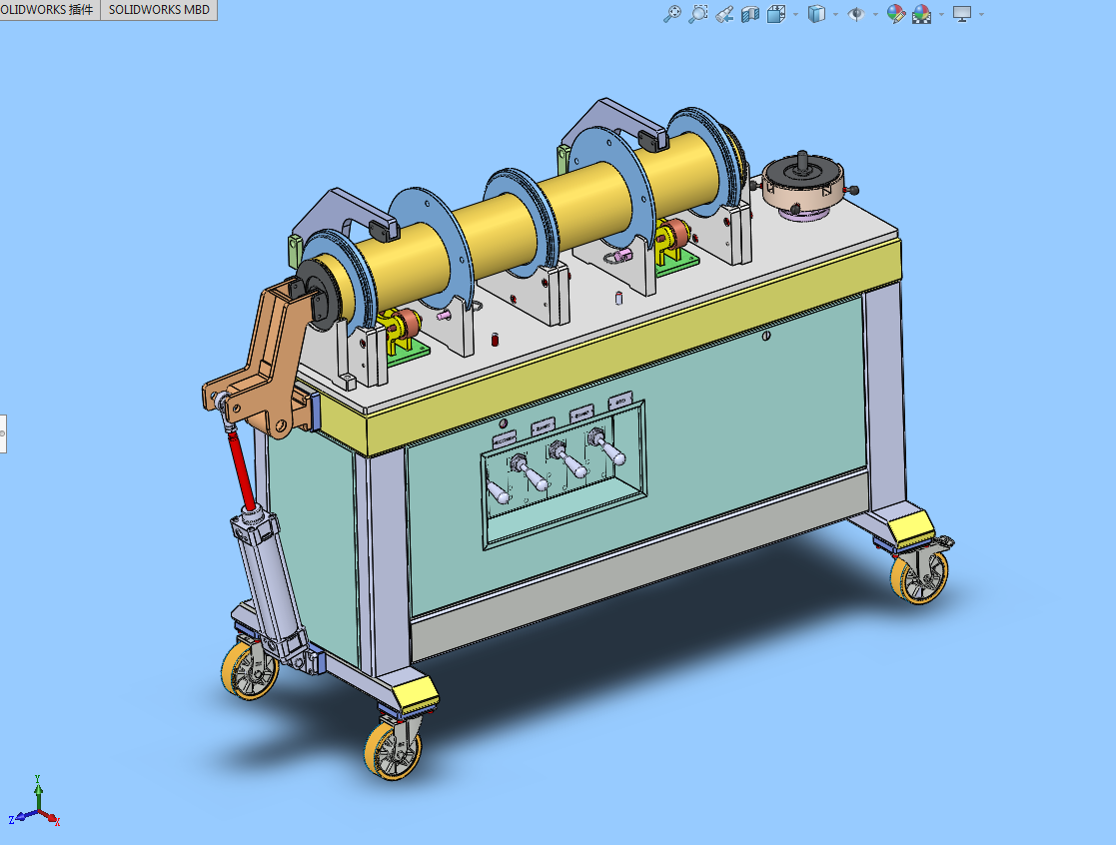The width and height of the screenshot is (1116, 845).
Task: Click the Edit Appearance icon
Action: [x=896, y=14]
